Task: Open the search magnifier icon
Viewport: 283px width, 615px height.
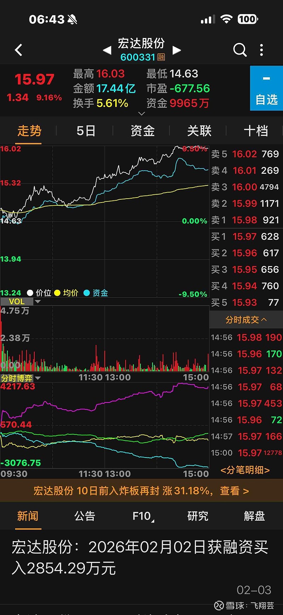Action: [x=240, y=50]
